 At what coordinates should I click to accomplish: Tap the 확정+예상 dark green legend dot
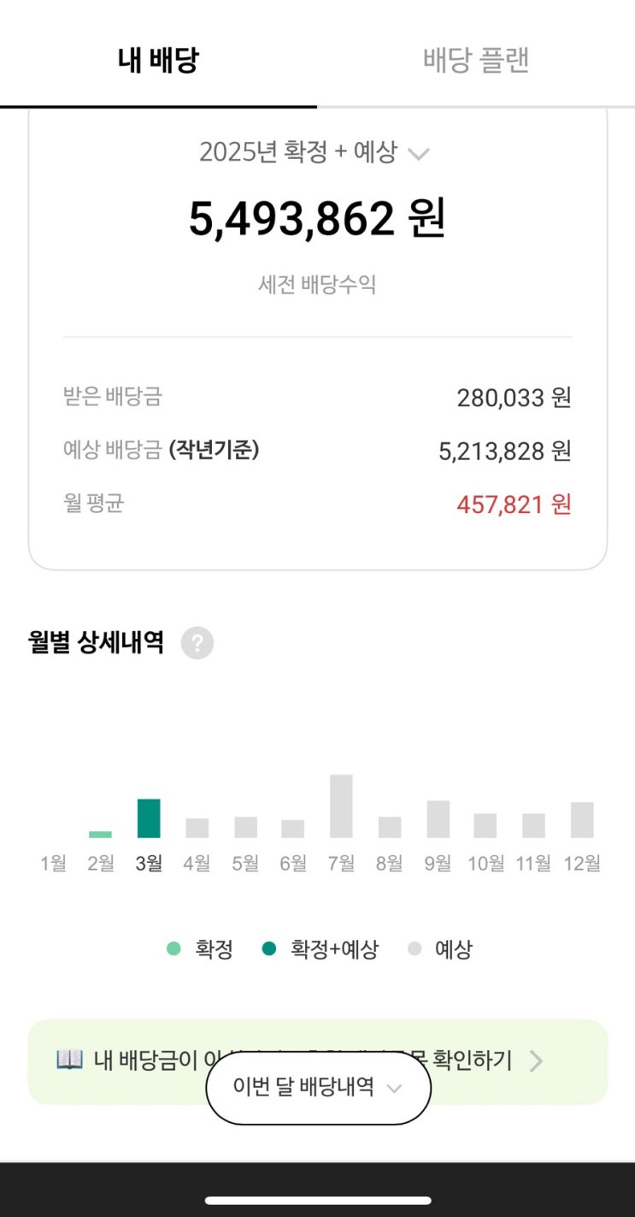point(269,948)
